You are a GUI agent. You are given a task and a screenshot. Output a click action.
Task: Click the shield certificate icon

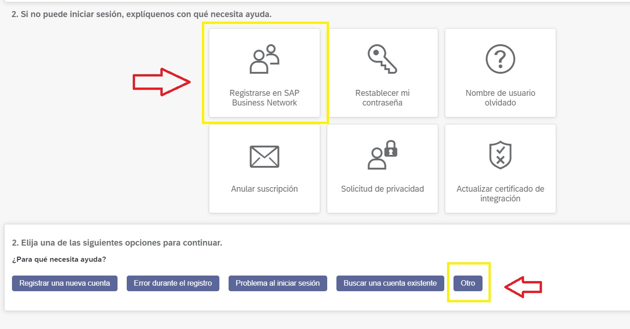pyautogui.click(x=500, y=155)
